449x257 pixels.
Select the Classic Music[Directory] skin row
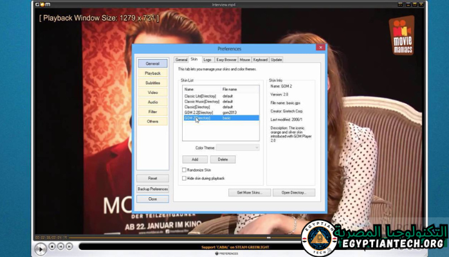pyautogui.click(x=221, y=102)
